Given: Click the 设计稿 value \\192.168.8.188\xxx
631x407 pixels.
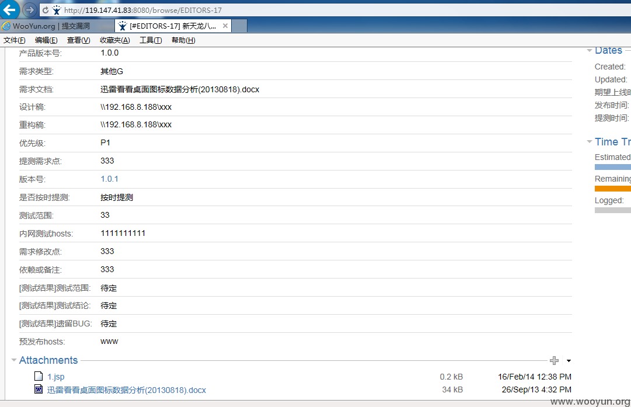Looking at the screenshot, I should point(136,107).
